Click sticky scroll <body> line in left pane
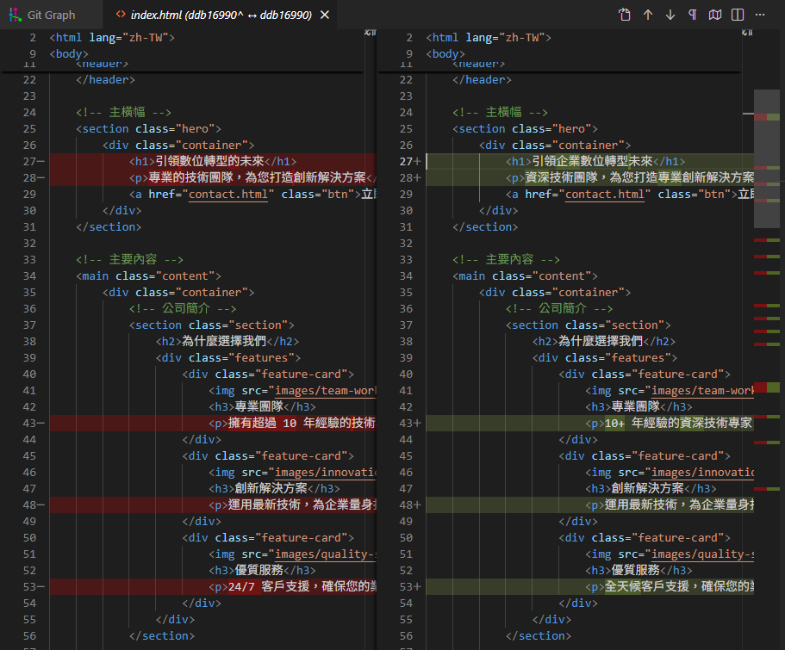This screenshot has width=785, height=650. point(69,53)
